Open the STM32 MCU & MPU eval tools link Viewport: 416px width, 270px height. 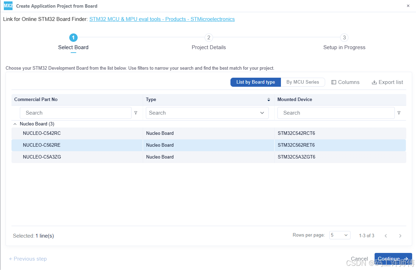162,19
